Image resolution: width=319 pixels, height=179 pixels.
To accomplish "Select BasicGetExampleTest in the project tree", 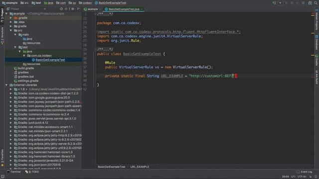I will pos(48,60).
